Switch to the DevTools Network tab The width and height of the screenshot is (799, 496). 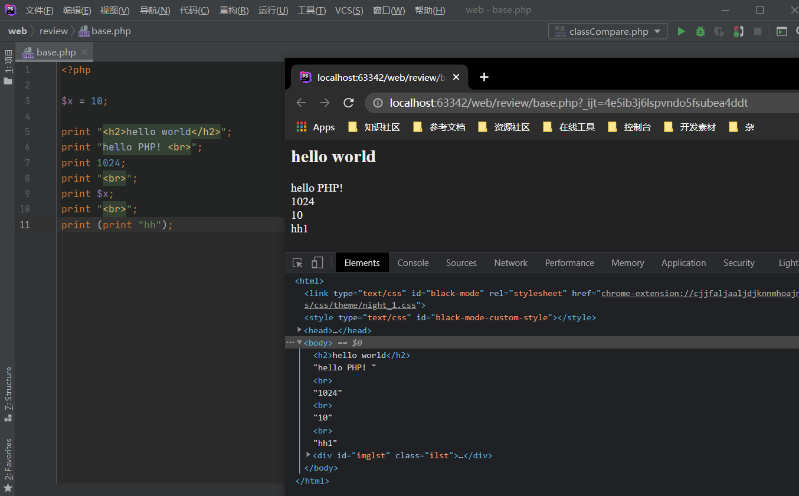pos(511,263)
